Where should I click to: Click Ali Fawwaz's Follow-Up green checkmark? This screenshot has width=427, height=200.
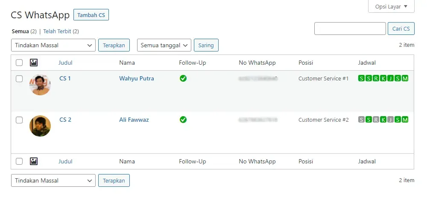tap(183, 120)
